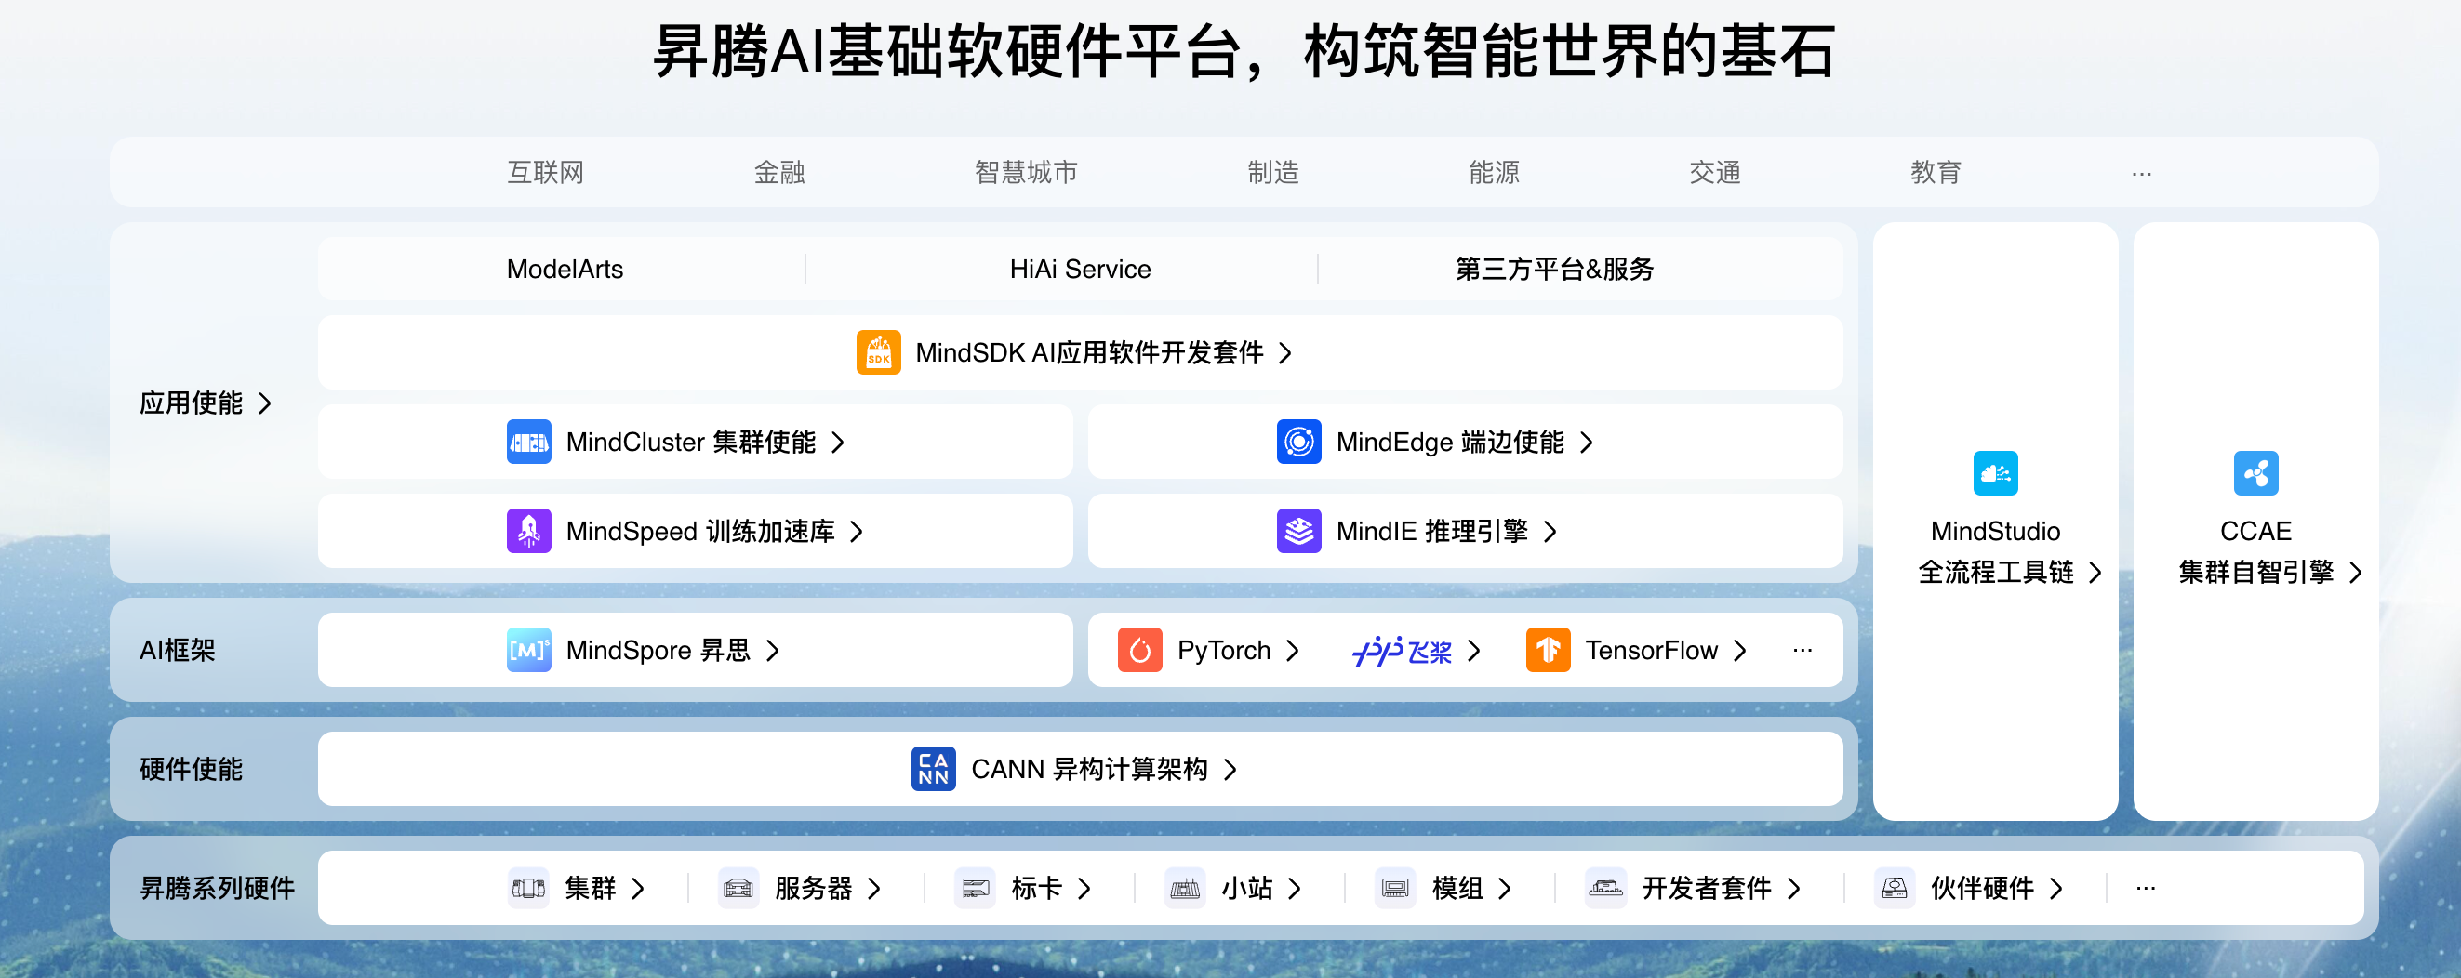Click the MindCluster blue cluster icon
This screenshot has height=978, width=2461.
coord(528,442)
